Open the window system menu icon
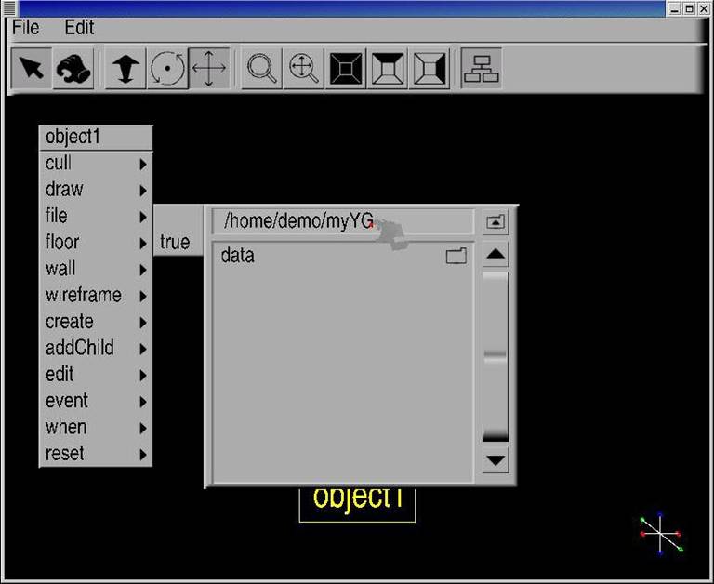Viewport: 714px width, 584px height. (x=9, y=7)
